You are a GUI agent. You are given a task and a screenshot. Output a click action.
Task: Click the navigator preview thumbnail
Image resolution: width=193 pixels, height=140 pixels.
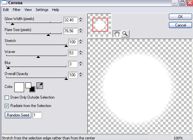(x=99, y=25)
